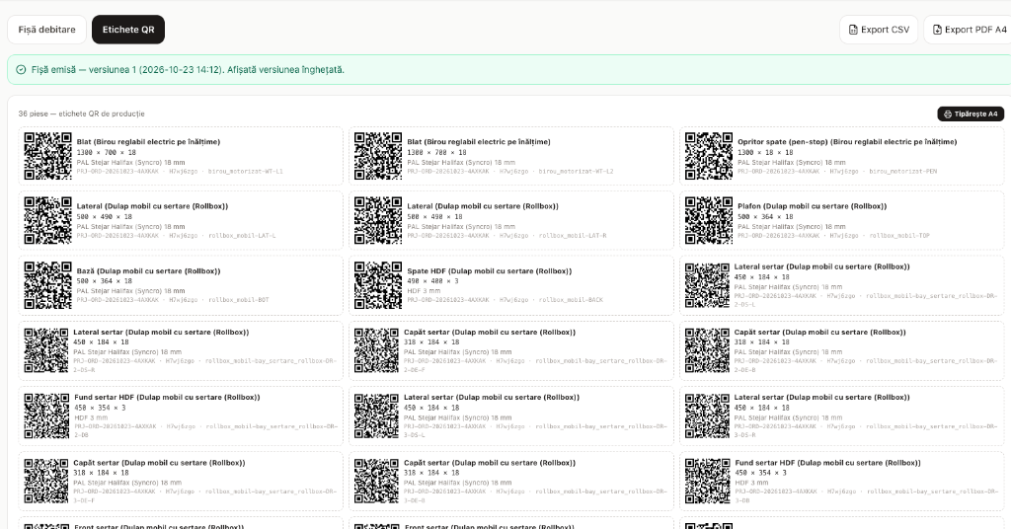The width and height of the screenshot is (1011, 529).
Task: Click the dimension text '490 × 400 × 3'
Action: click(432, 281)
